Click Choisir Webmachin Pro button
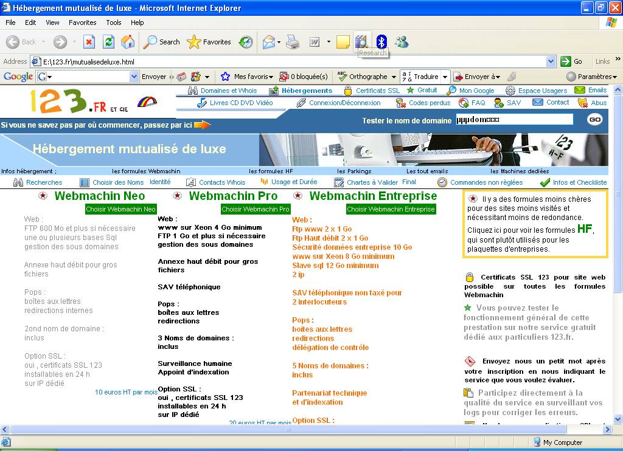 tap(256, 209)
